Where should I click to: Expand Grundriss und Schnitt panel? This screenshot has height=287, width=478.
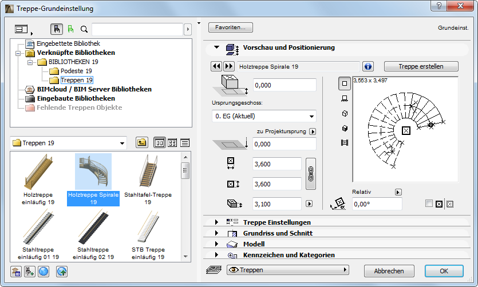[x=217, y=233]
